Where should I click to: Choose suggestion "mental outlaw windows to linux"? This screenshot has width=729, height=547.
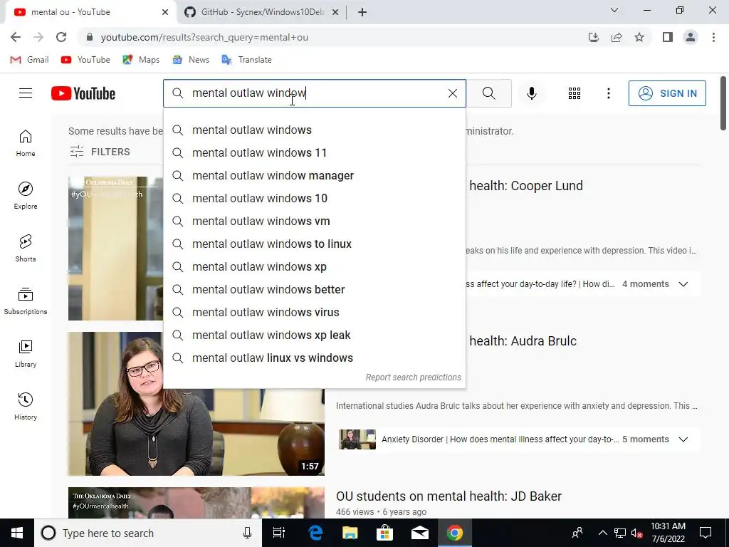[x=314, y=244]
